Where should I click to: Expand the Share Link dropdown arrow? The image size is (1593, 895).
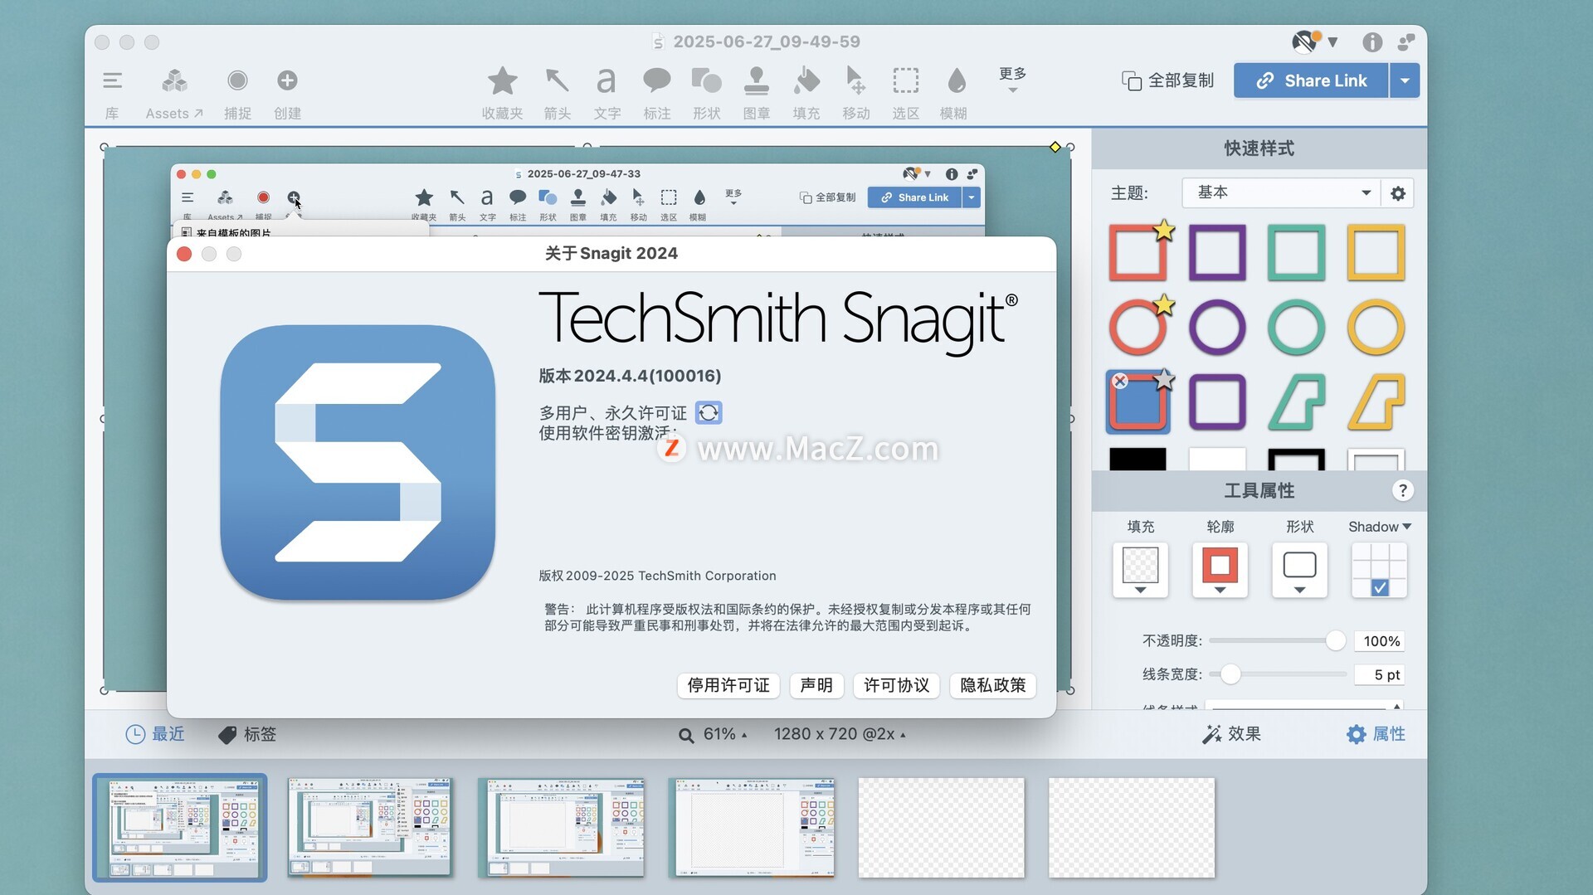coord(1405,80)
